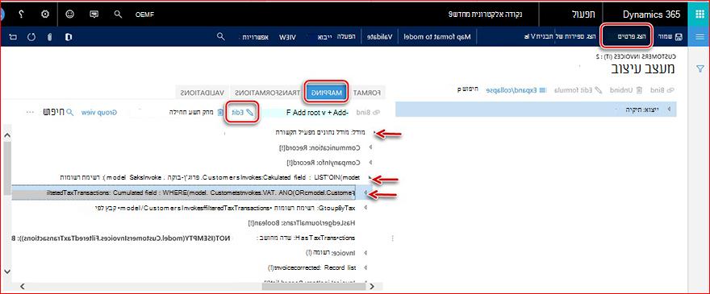Open the messages icon in top bar
710x294 pixels.
point(94,14)
